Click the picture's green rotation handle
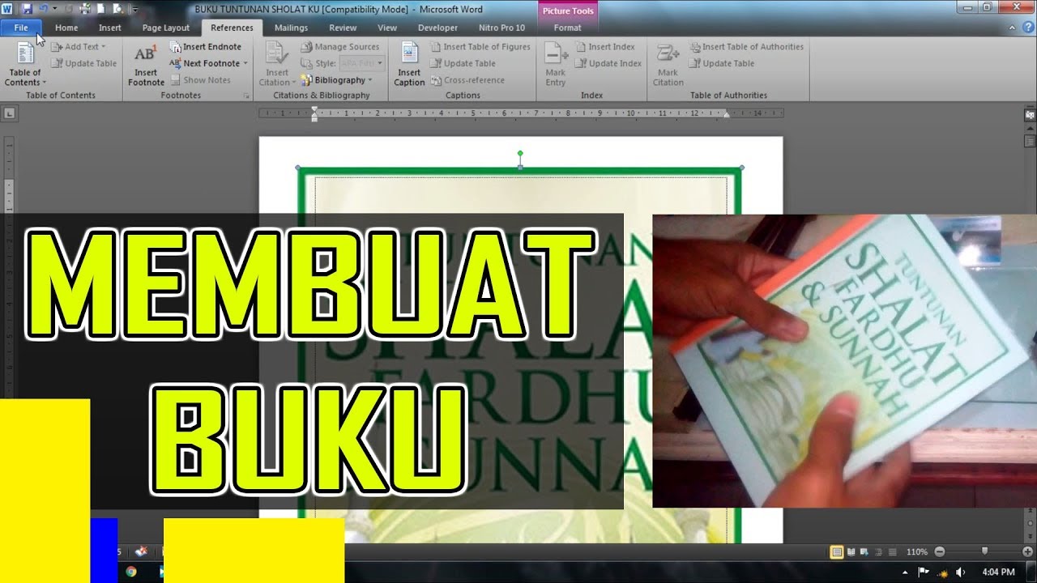 [520, 153]
